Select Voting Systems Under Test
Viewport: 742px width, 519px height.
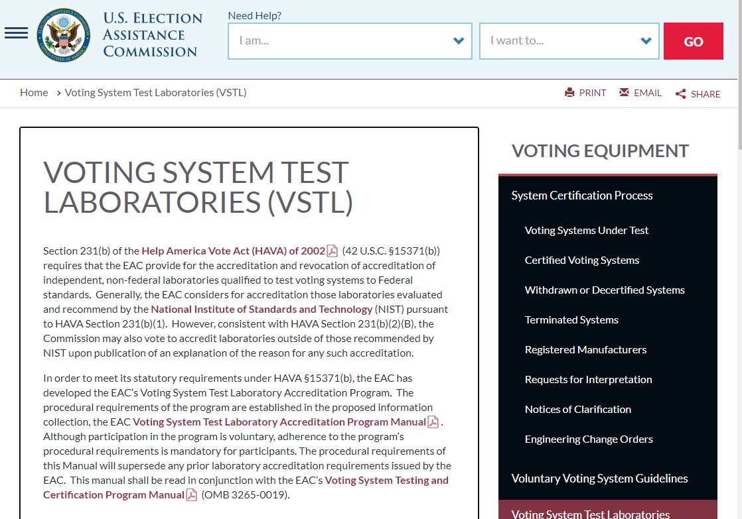[x=586, y=231]
